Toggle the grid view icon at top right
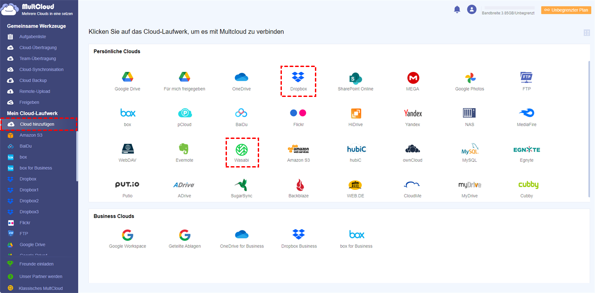The image size is (595, 293). (587, 33)
